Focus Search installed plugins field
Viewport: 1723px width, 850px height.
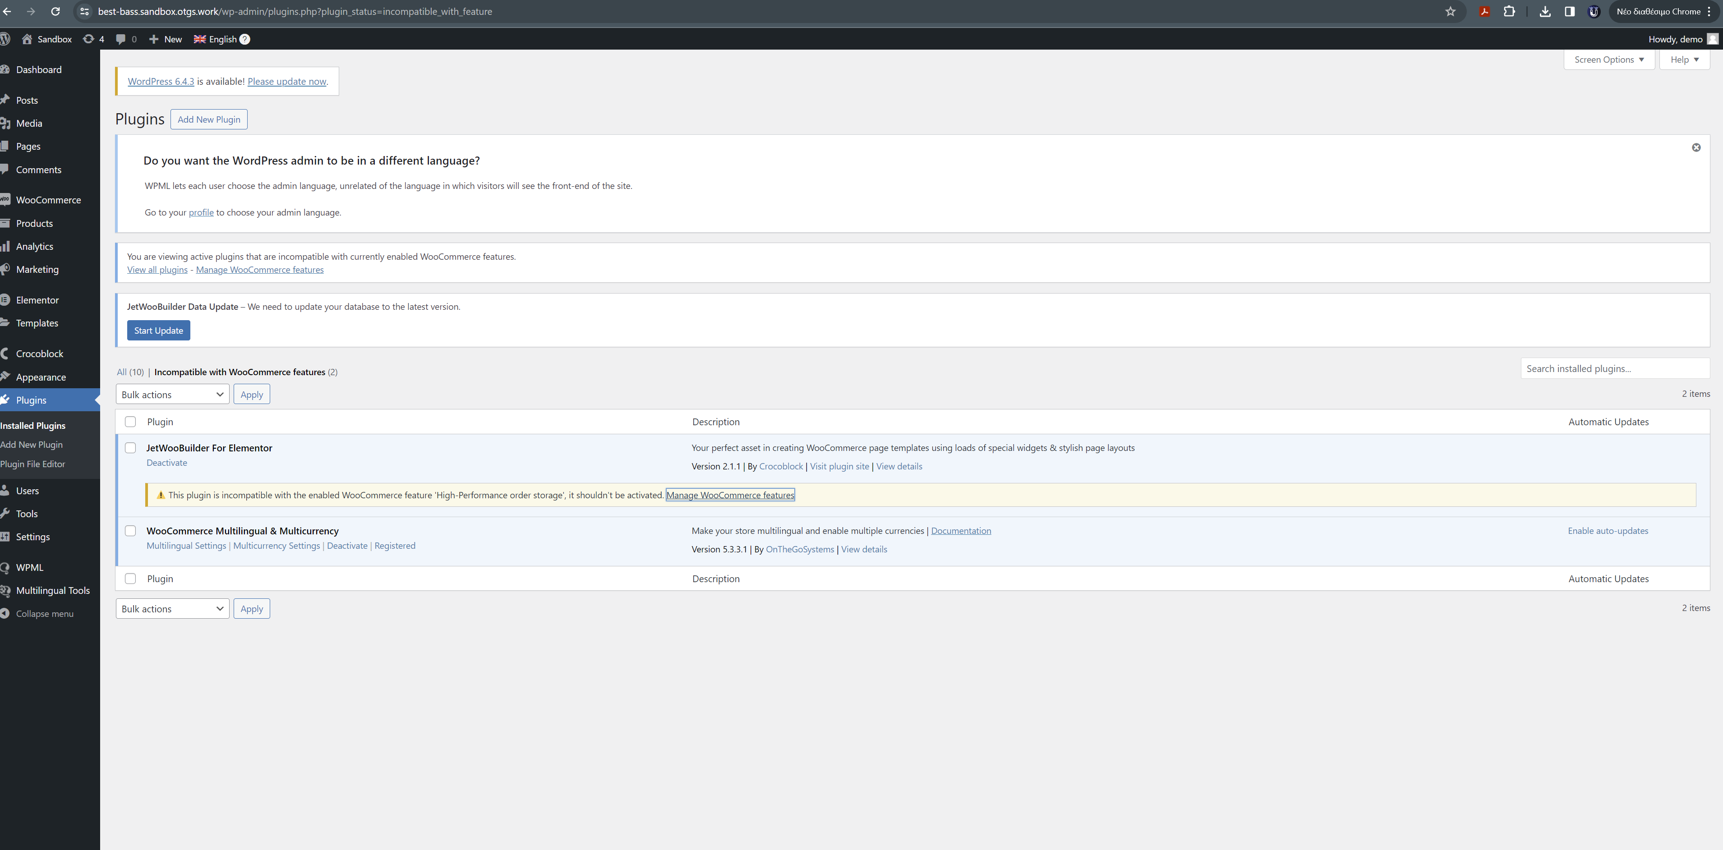pyautogui.click(x=1615, y=368)
